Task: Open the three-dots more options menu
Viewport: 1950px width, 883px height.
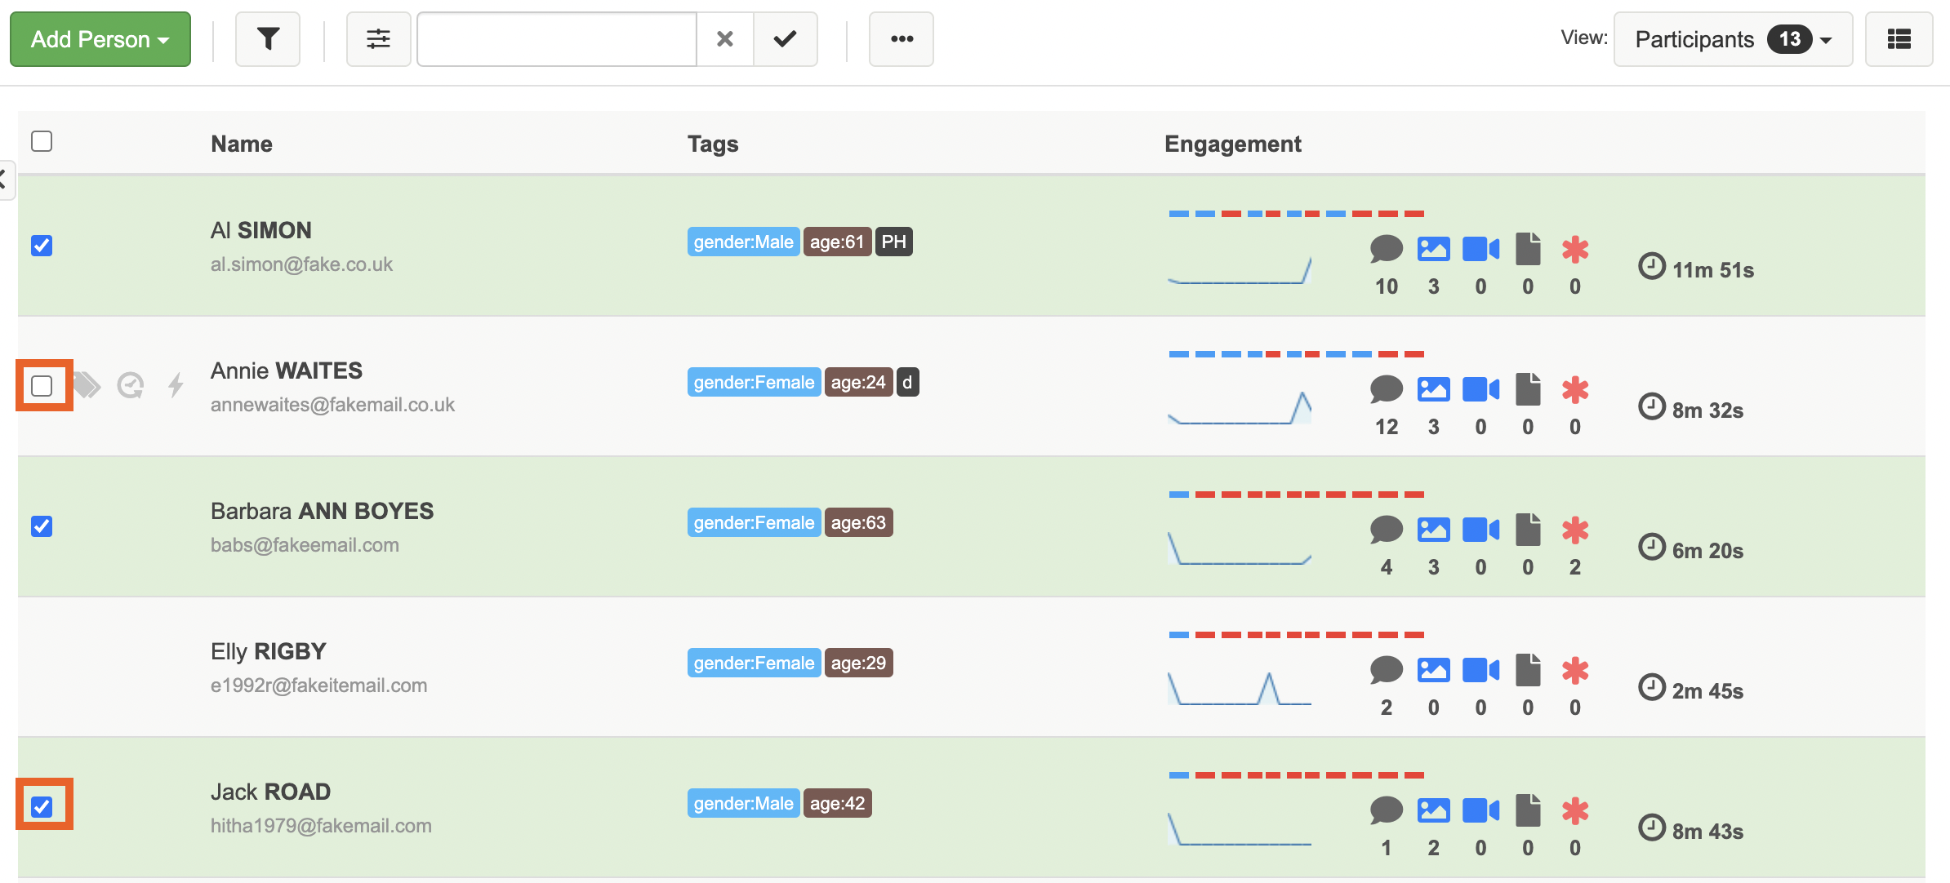Action: click(x=902, y=38)
